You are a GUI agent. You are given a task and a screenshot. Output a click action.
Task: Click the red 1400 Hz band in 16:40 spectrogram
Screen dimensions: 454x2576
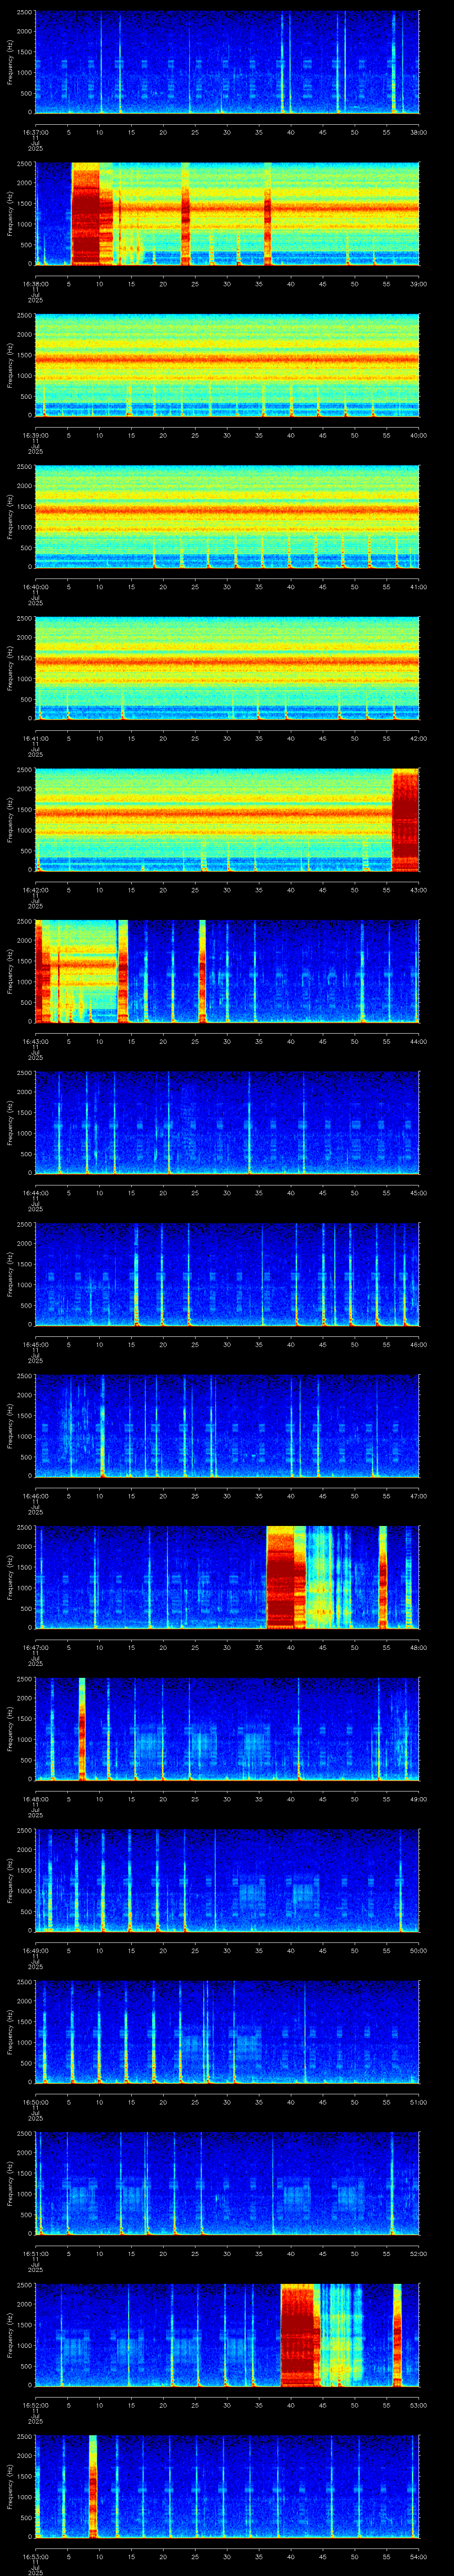pyautogui.click(x=227, y=510)
